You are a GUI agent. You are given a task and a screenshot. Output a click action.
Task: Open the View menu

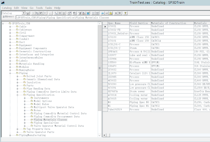24,8
